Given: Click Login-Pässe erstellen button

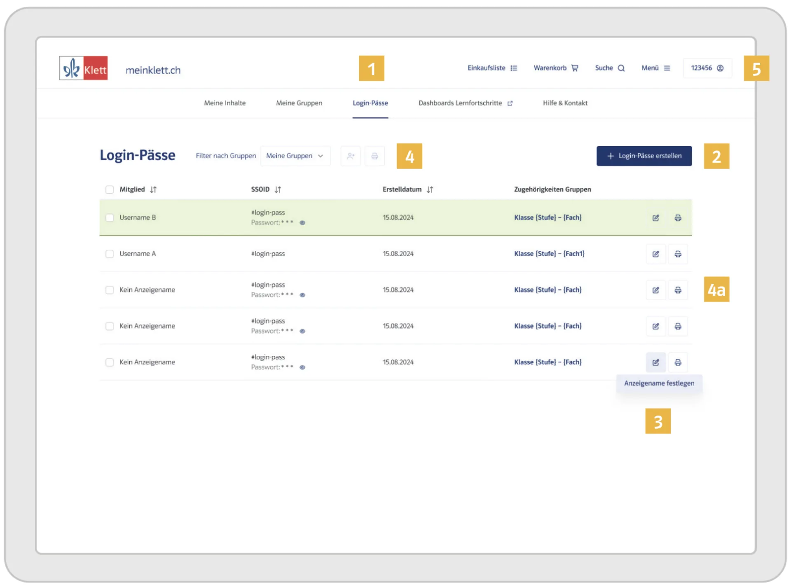Looking at the screenshot, I should click(644, 156).
